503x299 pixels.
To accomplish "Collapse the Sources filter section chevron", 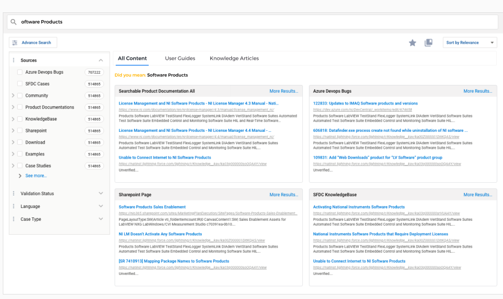I will click(x=101, y=60).
